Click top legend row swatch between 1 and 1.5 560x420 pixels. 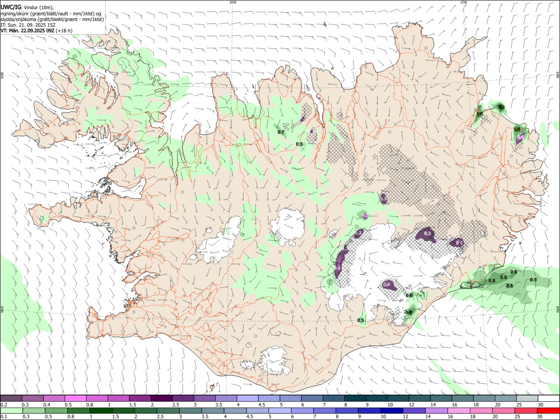click(x=118, y=398)
